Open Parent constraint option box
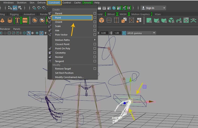The width and height of the screenshot is (198, 128). click(95, 14)
